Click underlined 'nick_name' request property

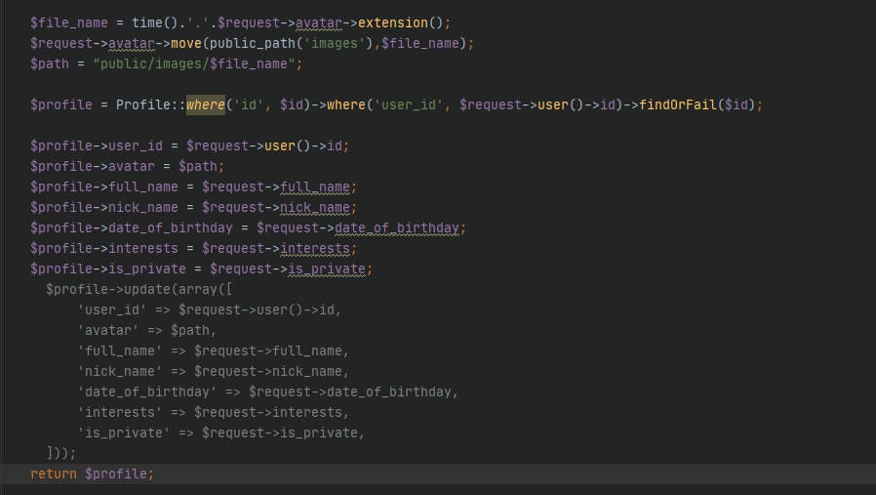click(x=315, y=208)
